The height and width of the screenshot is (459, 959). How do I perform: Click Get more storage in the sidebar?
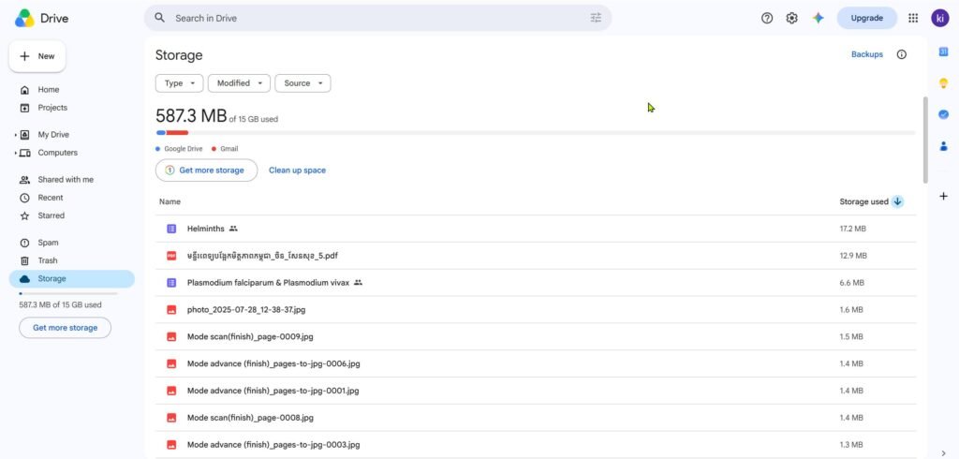(x=65, y=328)
